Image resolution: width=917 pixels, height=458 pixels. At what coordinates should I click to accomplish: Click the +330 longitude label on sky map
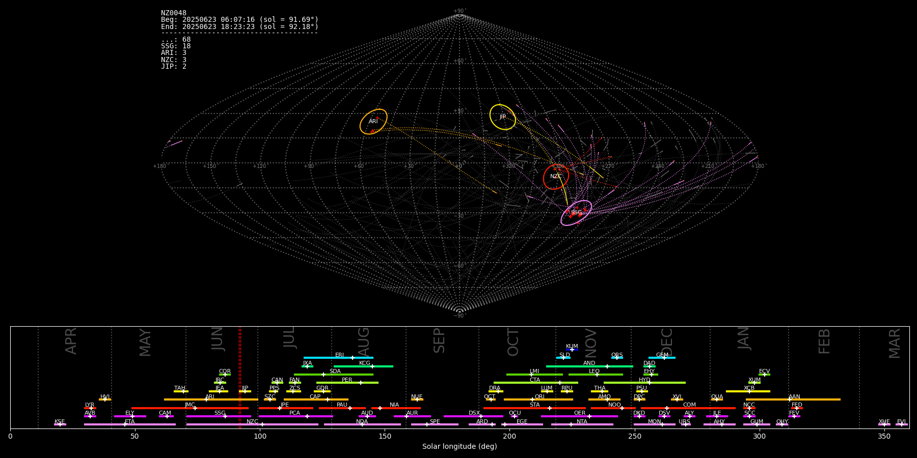pyautogui.click(x=508, y=166)
